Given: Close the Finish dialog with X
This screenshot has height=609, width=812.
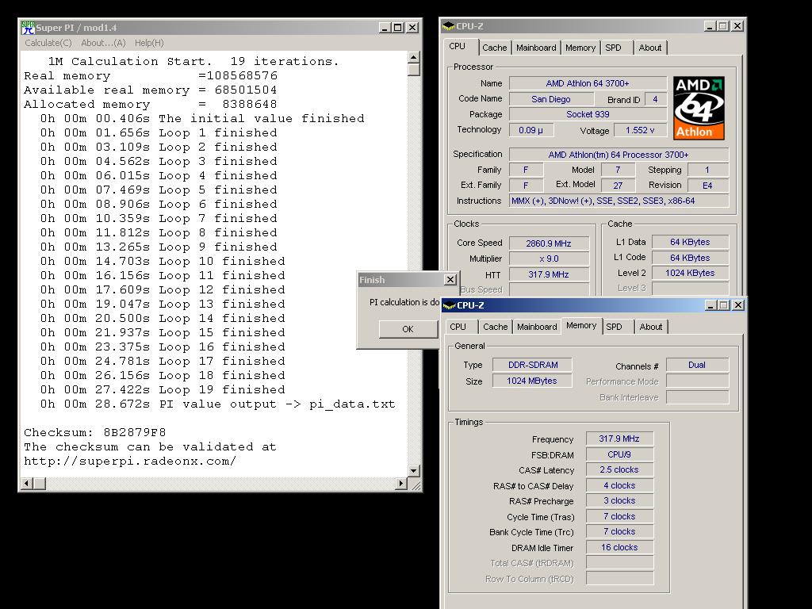Looking at the screenshot, I should 450,280.
